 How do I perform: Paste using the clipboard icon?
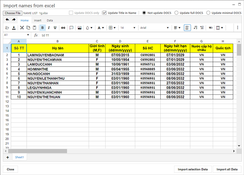click(34, 28)
